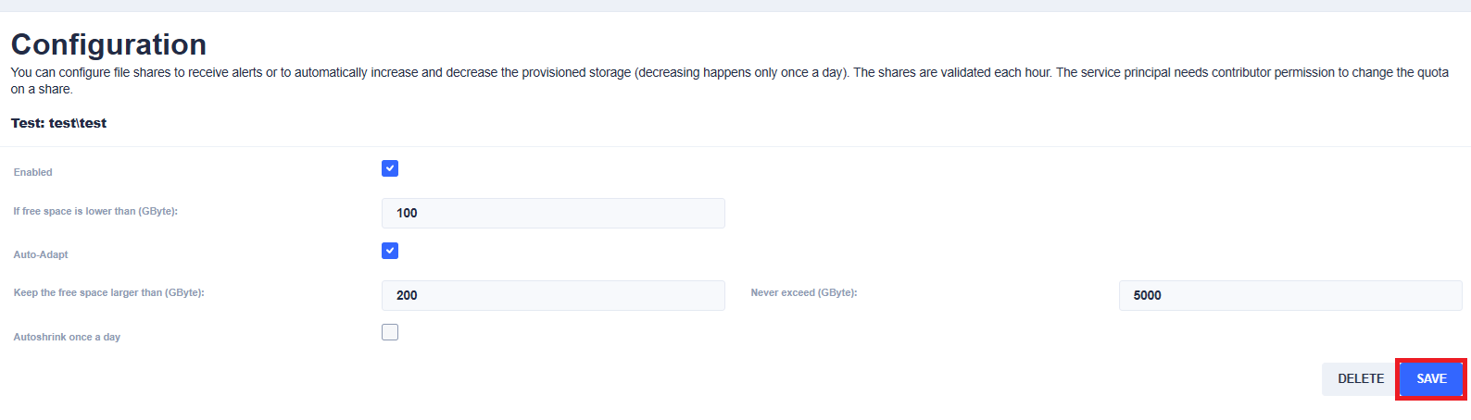Image resolution: width=1471 pixels, height=420 pixels.
Task: Uncheck the Enabled checkbox
Action: tap(390, 168)
